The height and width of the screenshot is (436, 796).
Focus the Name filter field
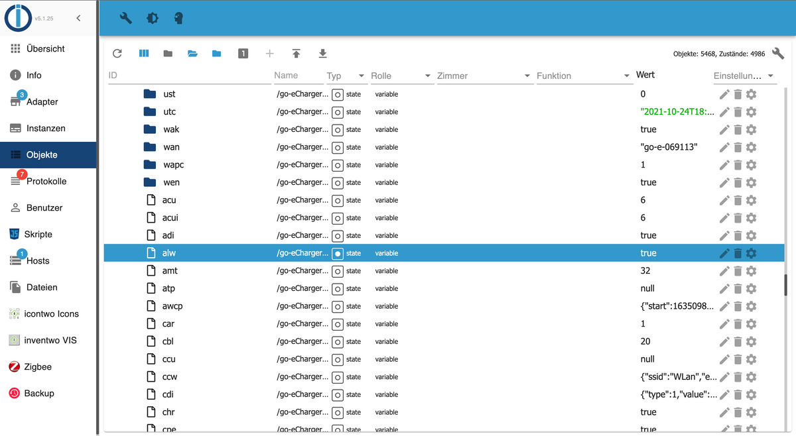tap(298, 76)
